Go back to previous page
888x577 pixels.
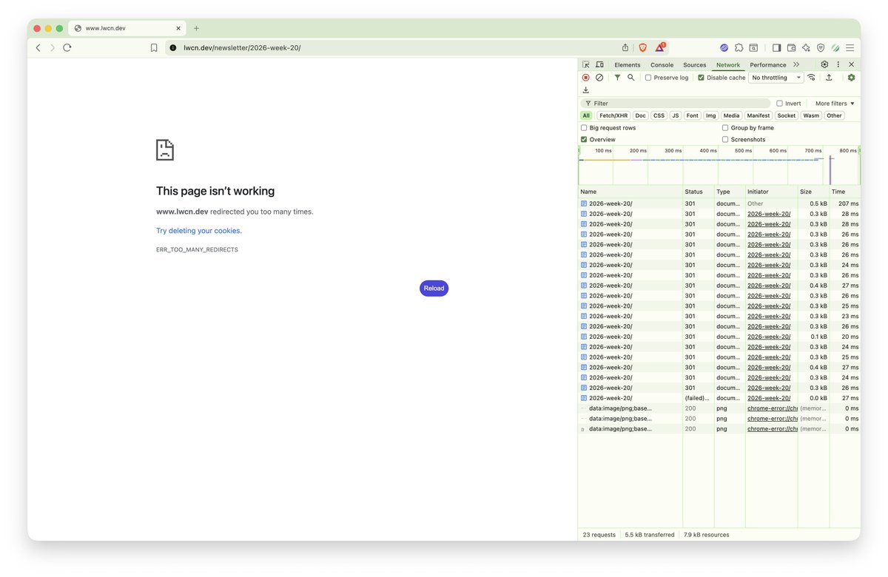point(38,47)
